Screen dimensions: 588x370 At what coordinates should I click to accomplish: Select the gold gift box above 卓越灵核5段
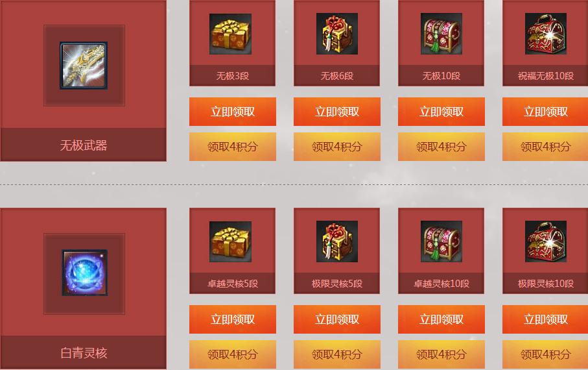[230, 241]
